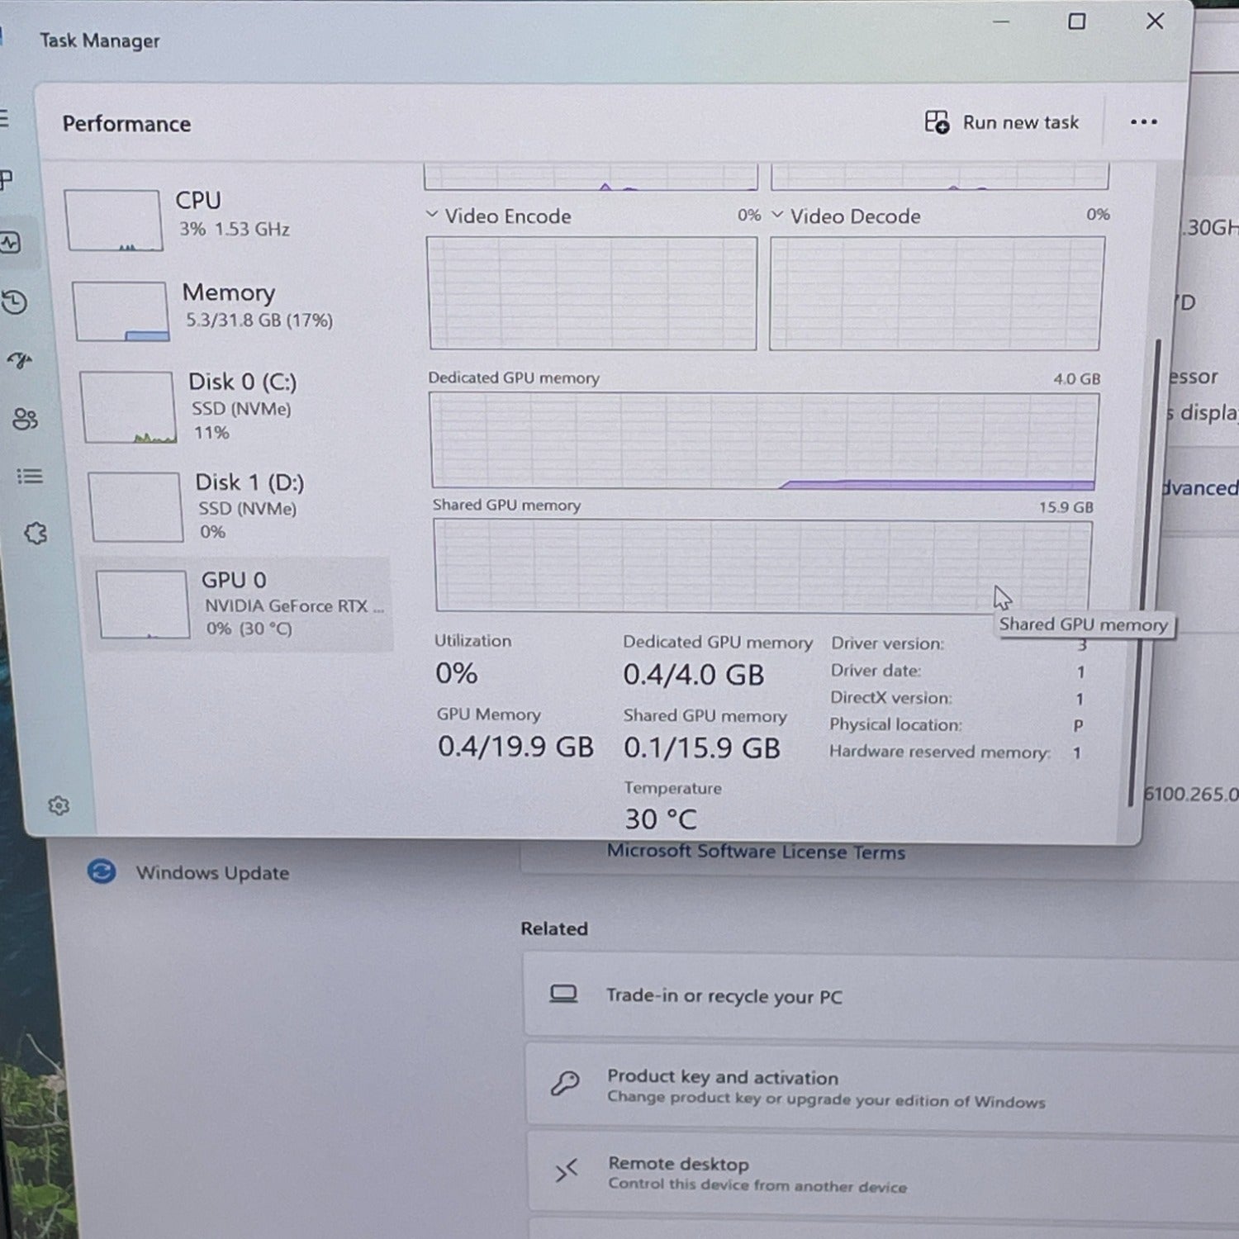Open the Details list icon in sidebar
1239x1239 pixels.
pos(30,477)
